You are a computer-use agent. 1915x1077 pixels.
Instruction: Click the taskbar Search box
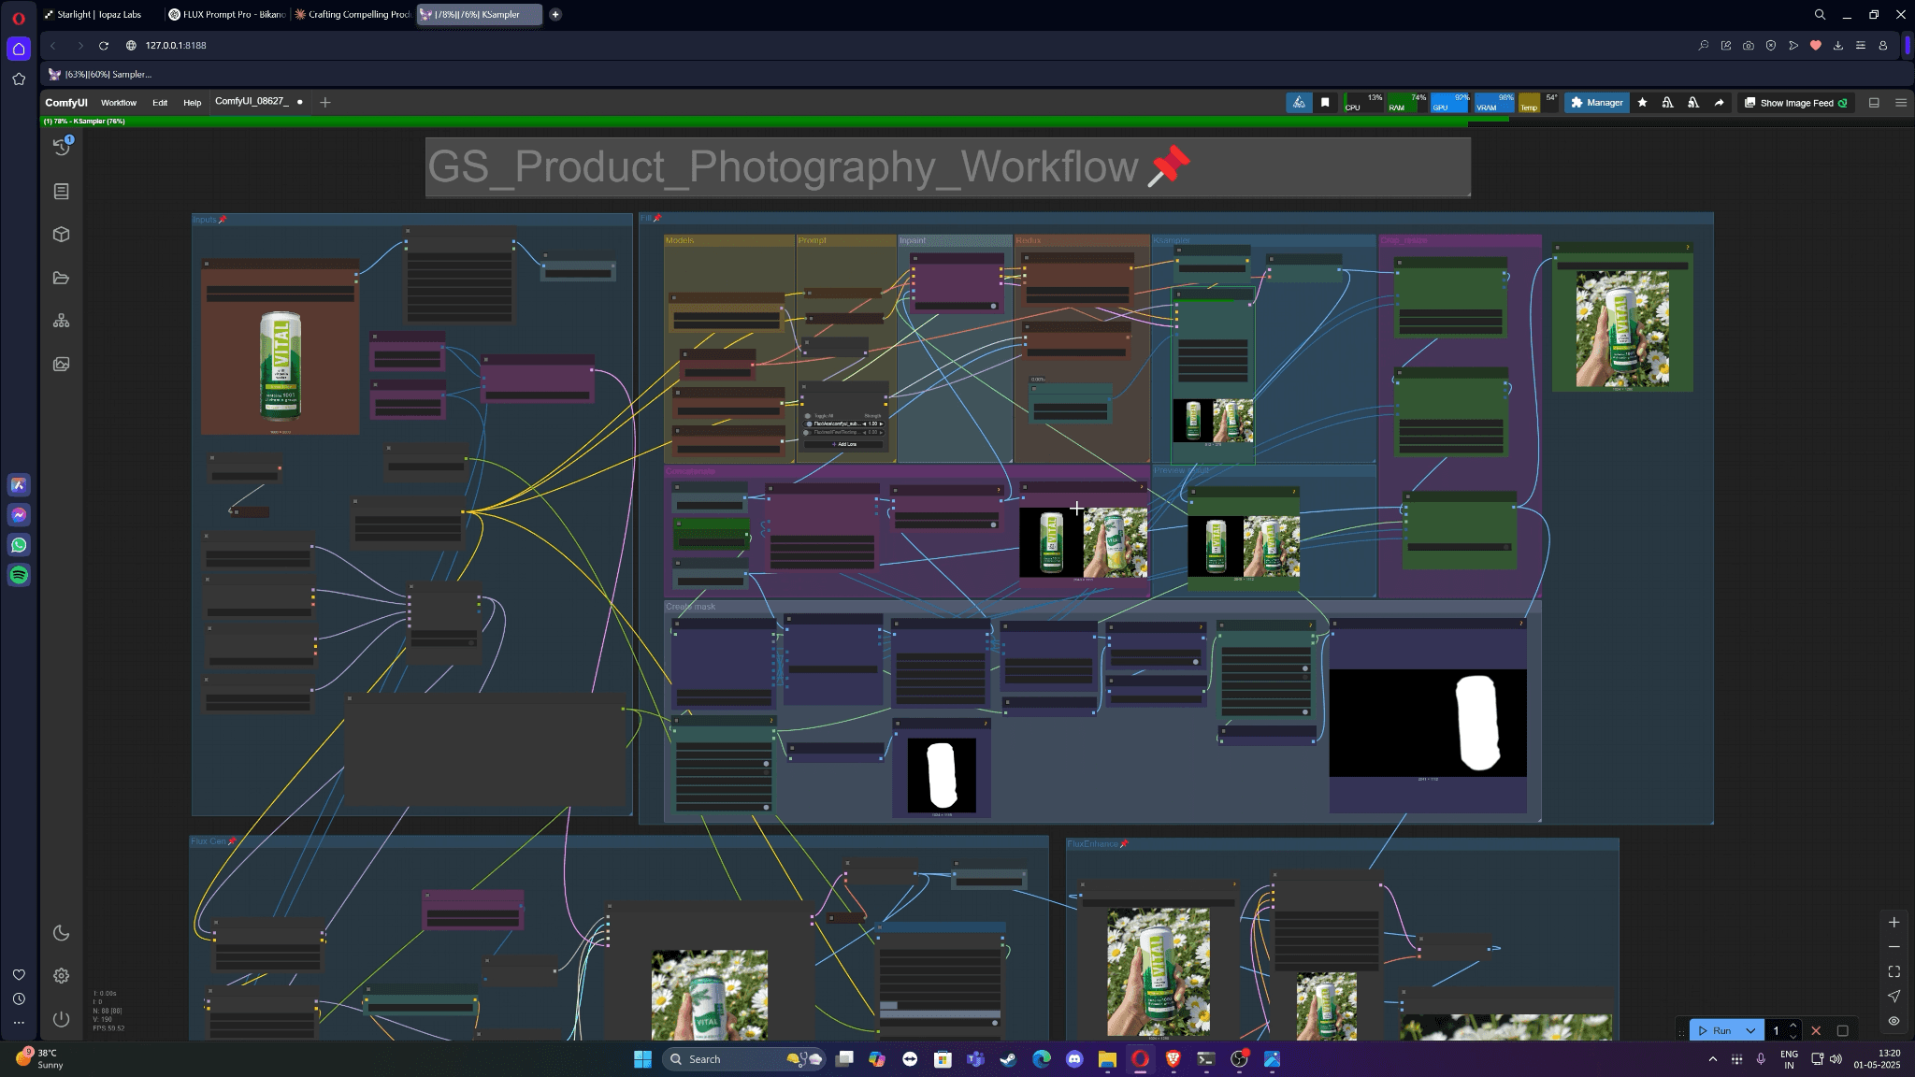coord(743,1058)
